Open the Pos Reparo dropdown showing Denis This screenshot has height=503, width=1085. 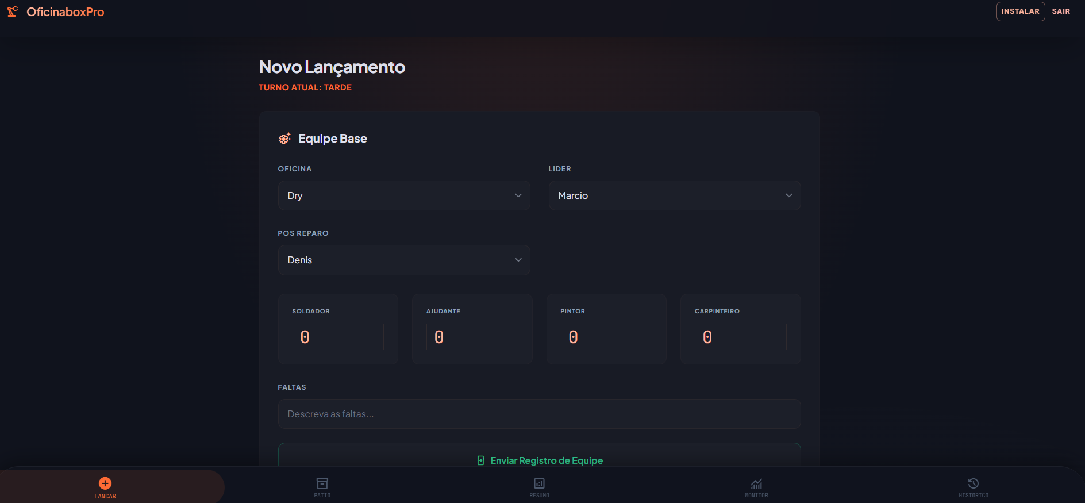click(404, 260)
